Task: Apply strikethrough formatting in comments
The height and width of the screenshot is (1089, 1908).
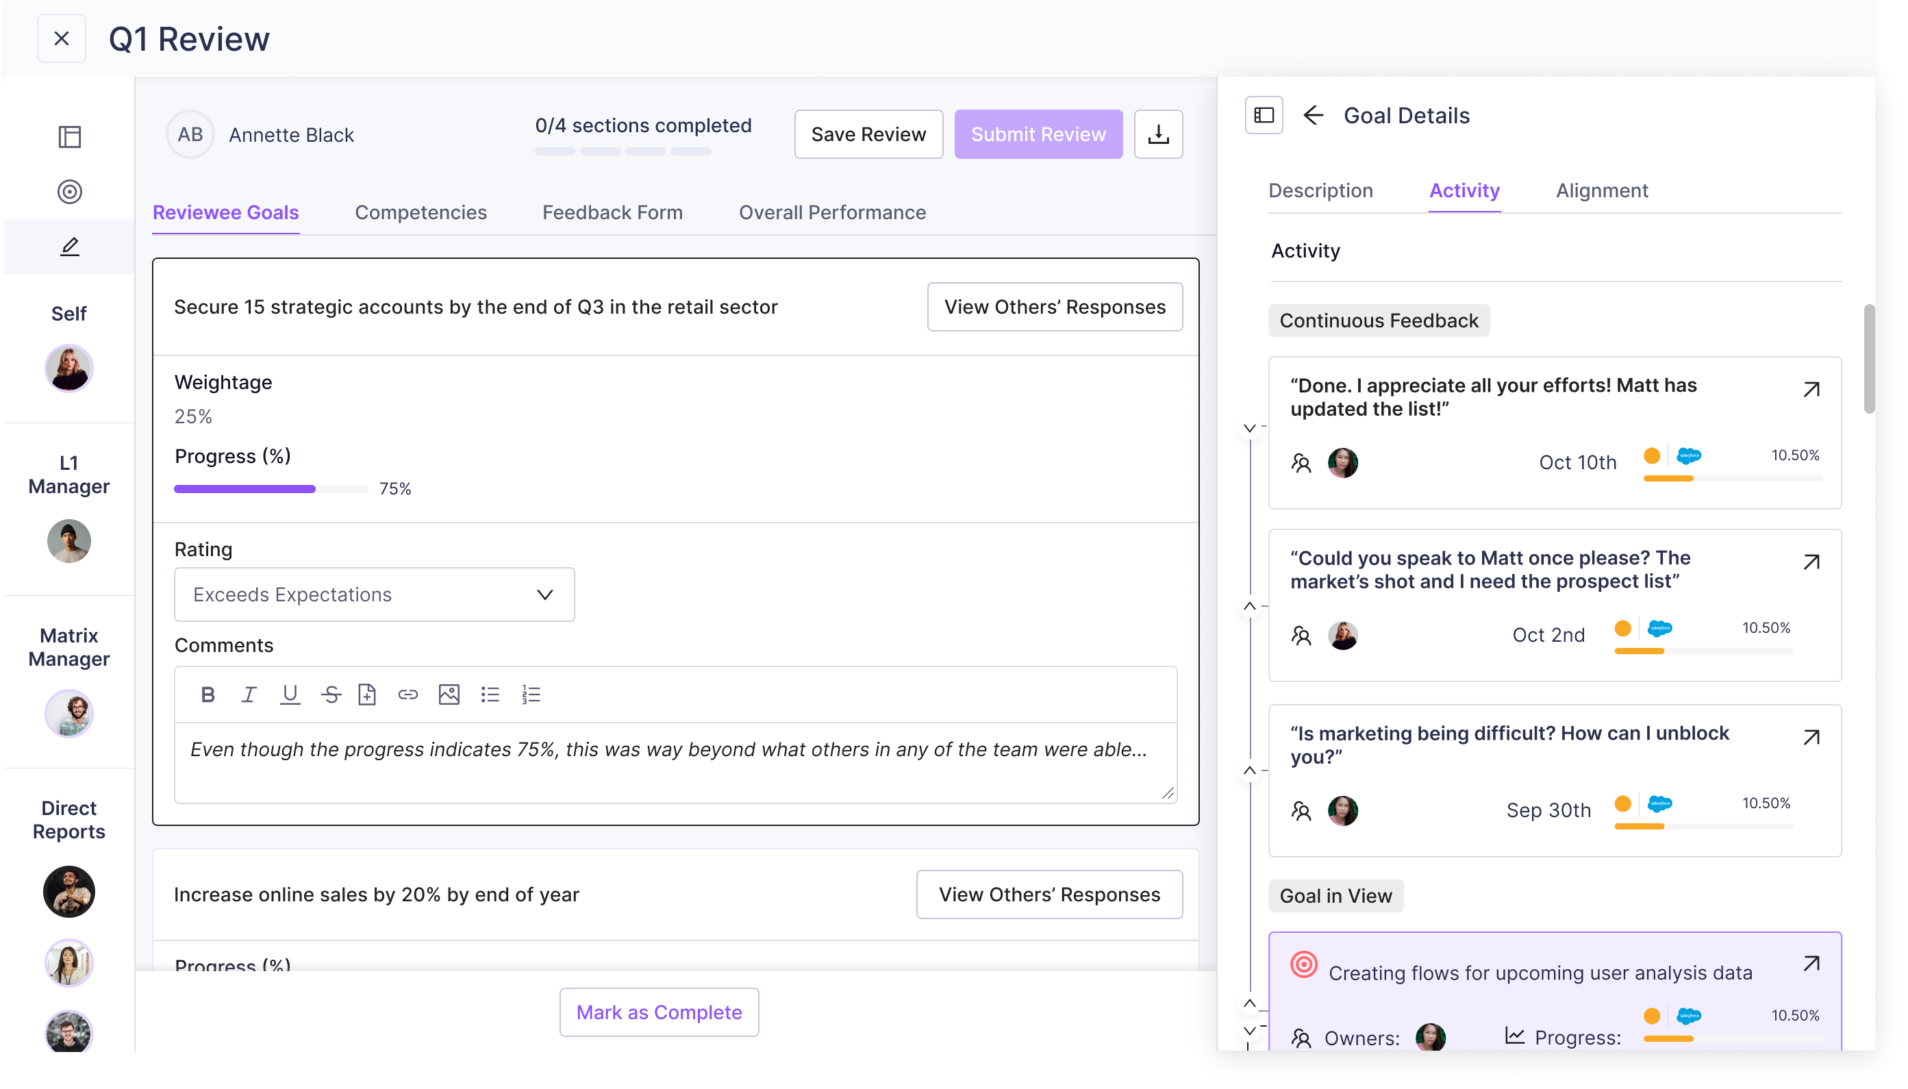Action: [x=331, y=694]
